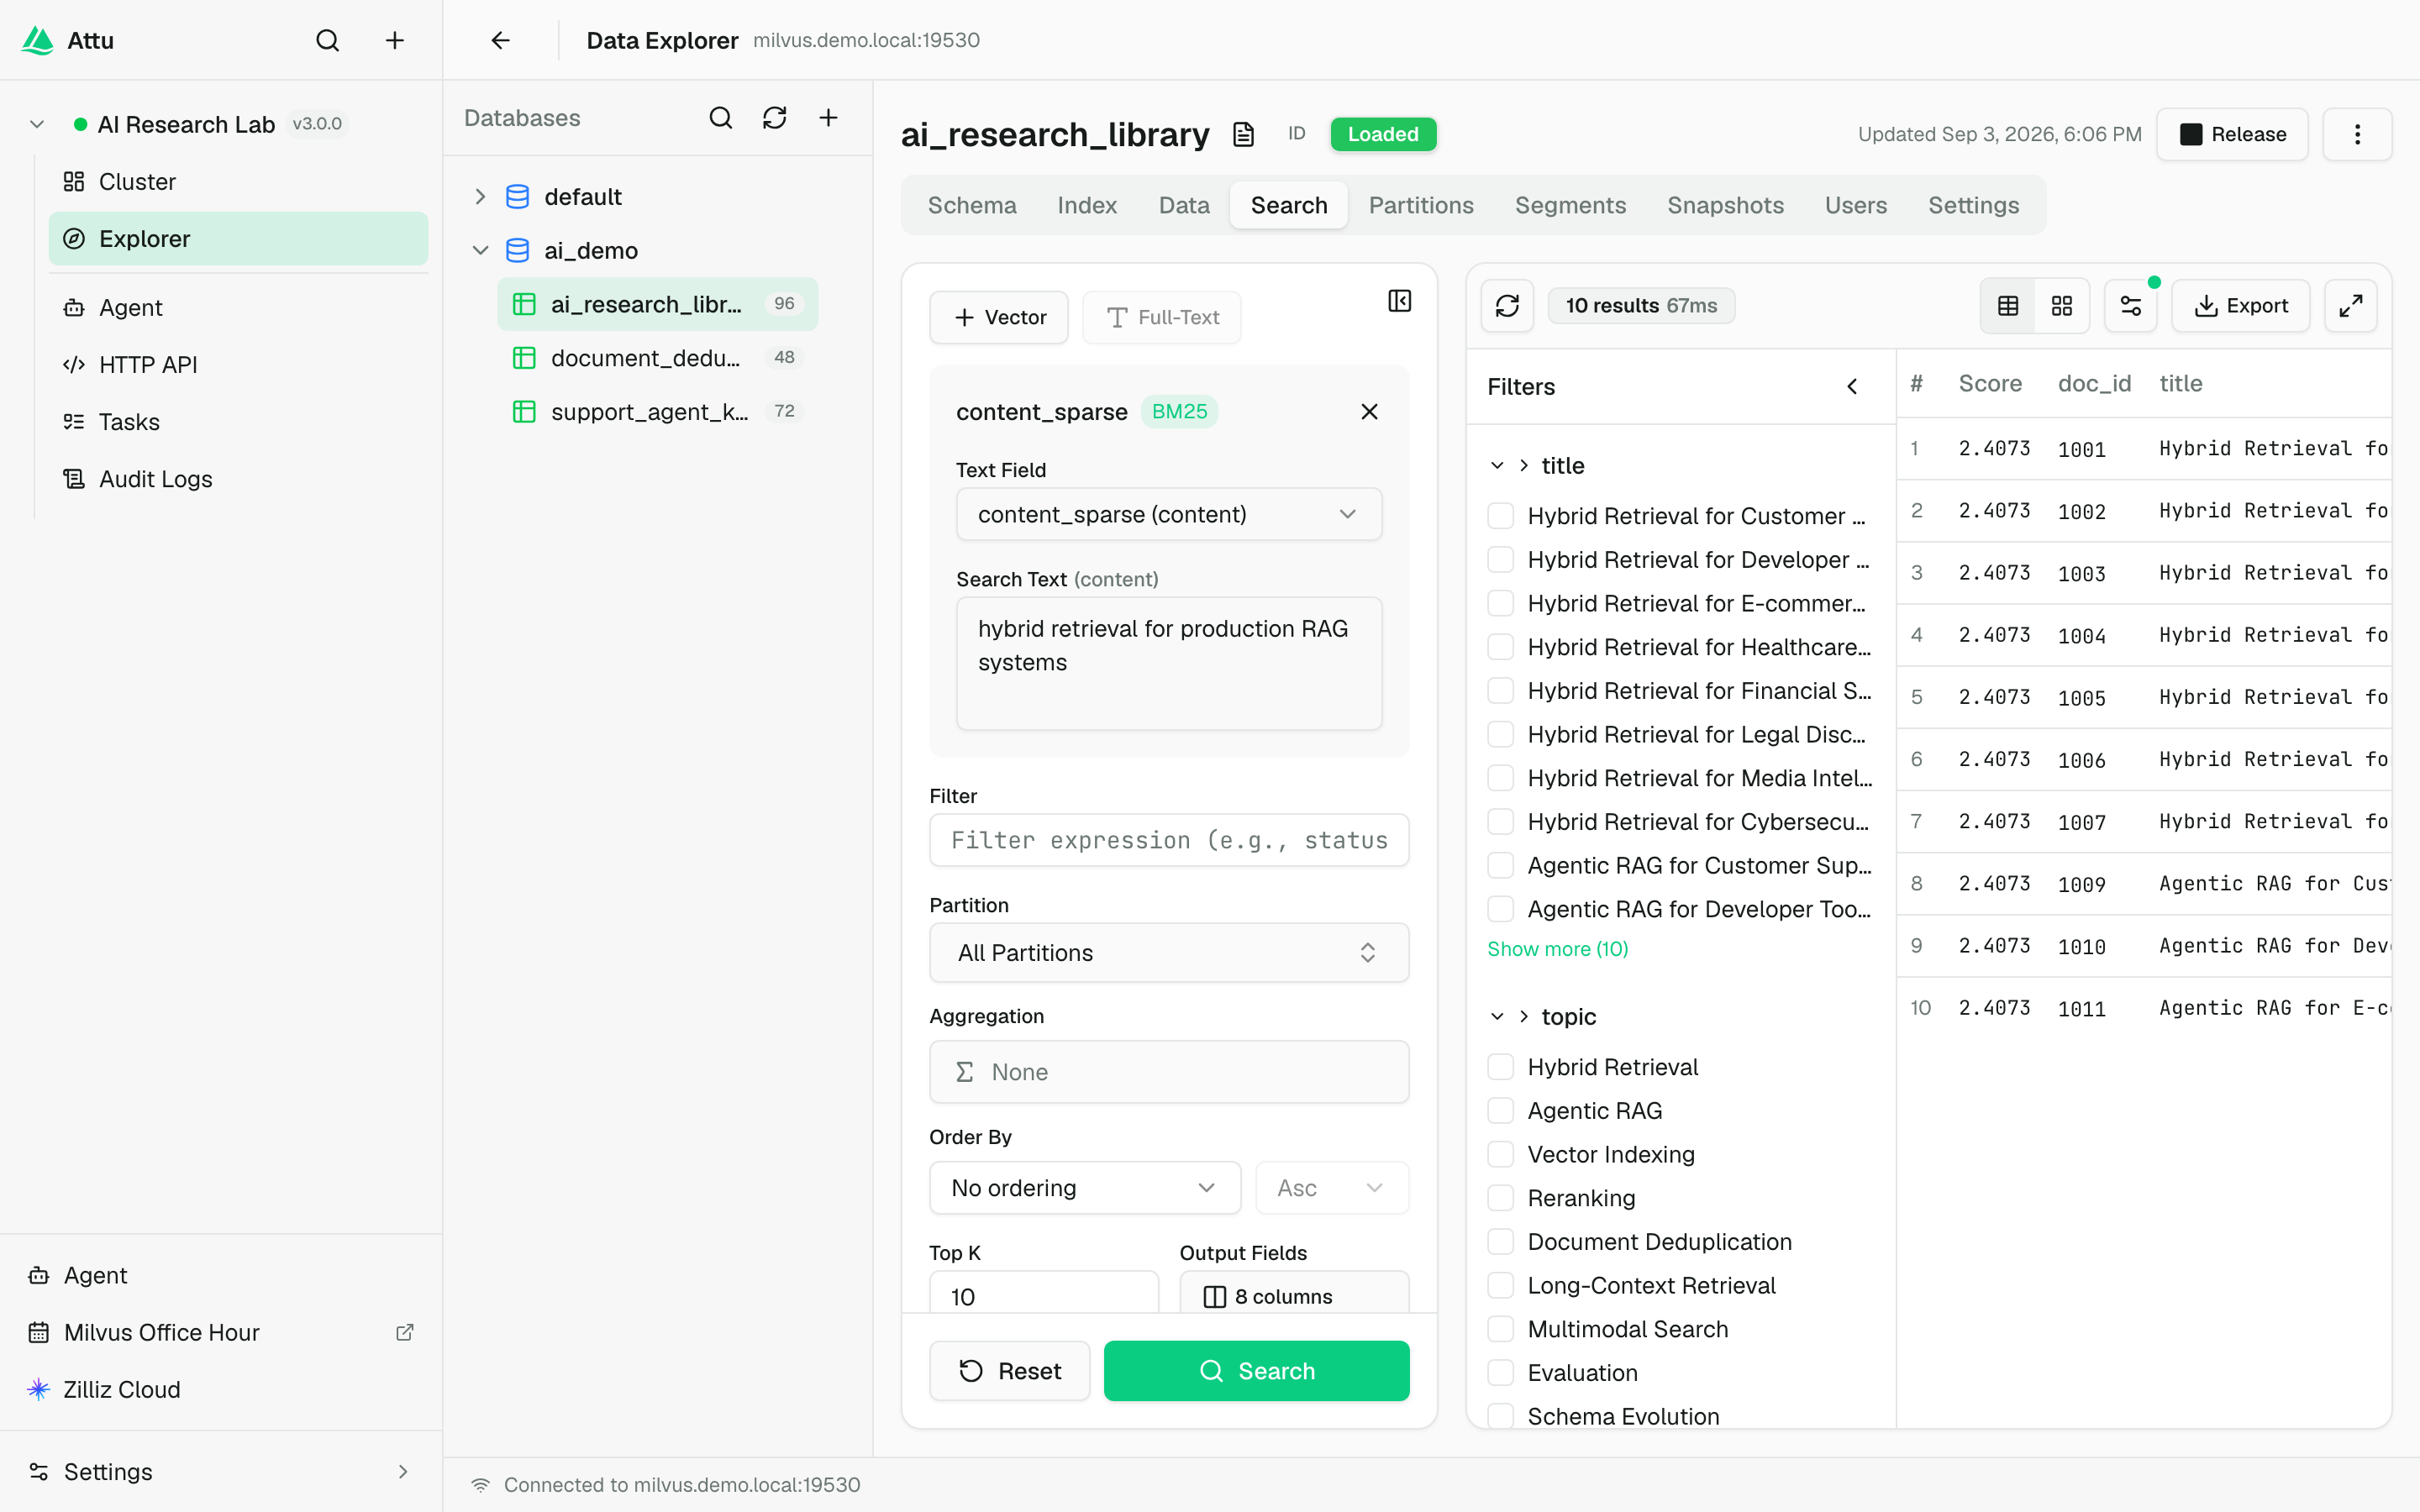
Task: Click the Reset button
Action: (1010, 1371)
